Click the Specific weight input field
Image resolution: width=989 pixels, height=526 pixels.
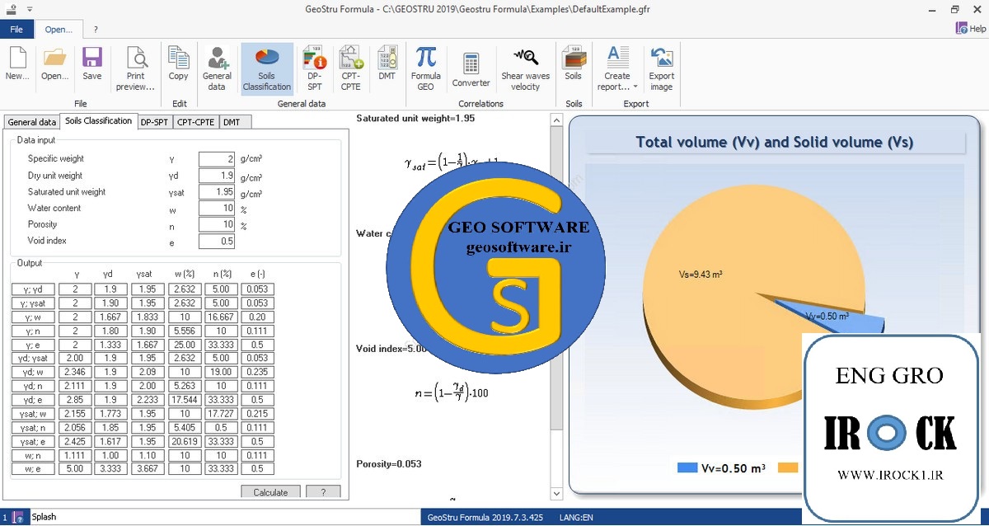tap(216, 159)
